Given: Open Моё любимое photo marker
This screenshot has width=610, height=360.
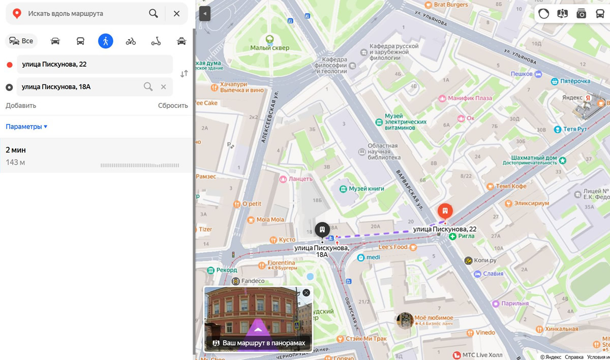Looking at the screenshot, I should pyautogui.click(x=405, y=321).
